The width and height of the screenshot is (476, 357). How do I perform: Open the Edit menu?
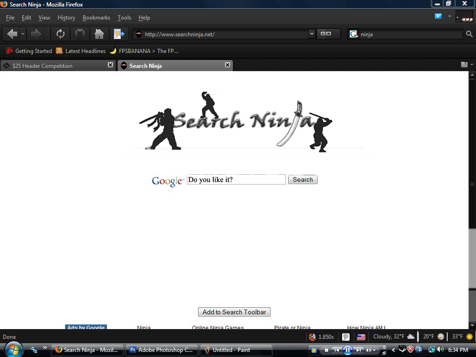(x=26, y=18)
